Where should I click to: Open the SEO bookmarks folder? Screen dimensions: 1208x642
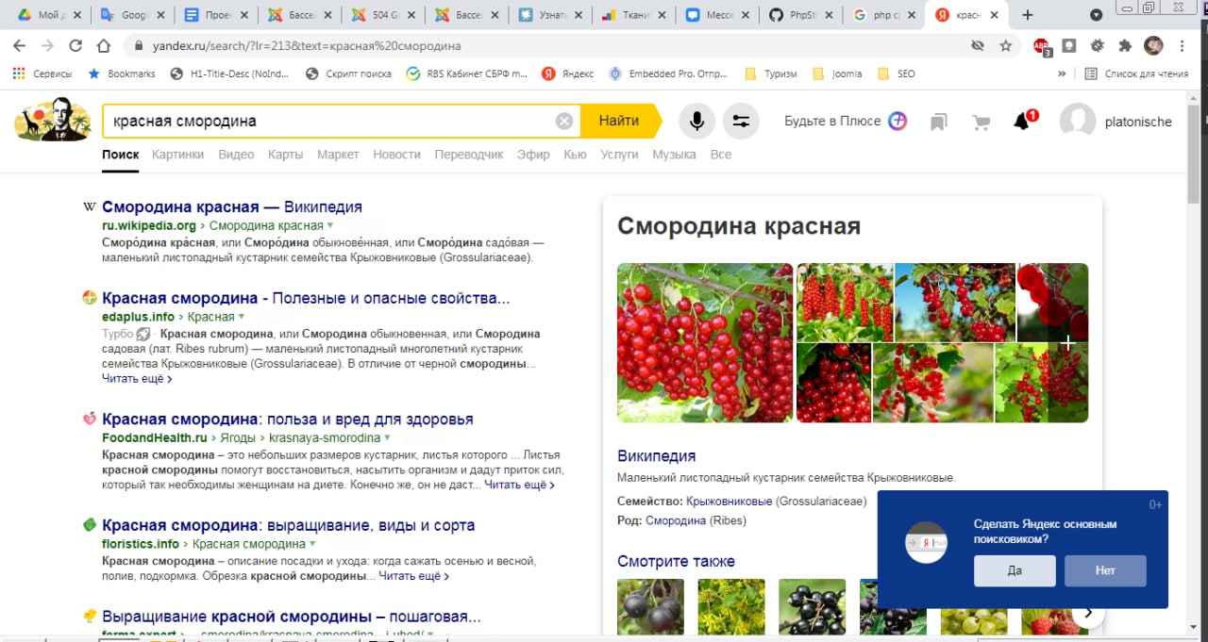(x=897, y=74)
